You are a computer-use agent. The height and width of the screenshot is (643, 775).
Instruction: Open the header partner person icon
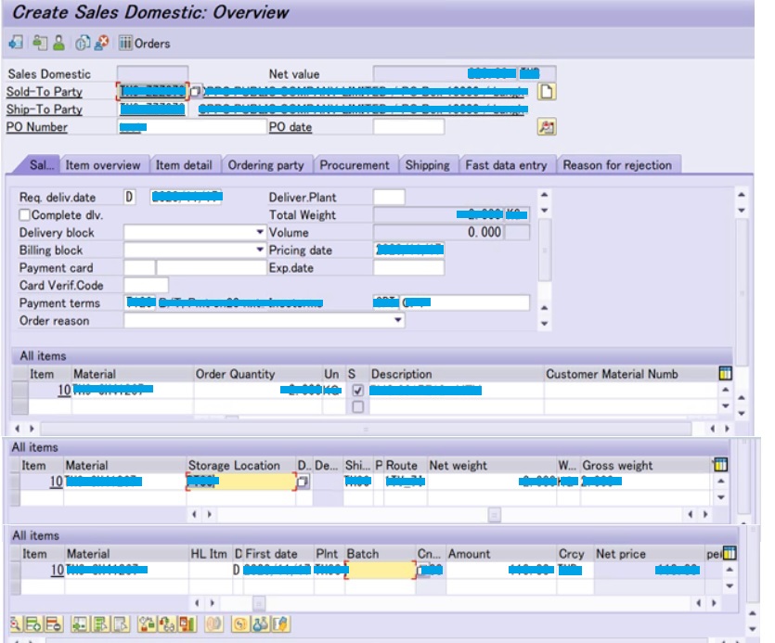pos(58,43)
